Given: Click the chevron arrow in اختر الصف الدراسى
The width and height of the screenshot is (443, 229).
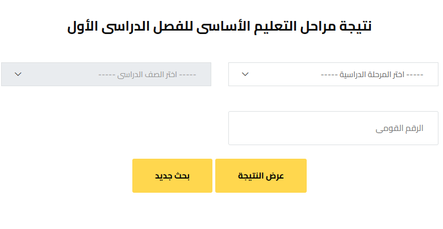Looking at the screenshot, I should (x=18, y=74).
